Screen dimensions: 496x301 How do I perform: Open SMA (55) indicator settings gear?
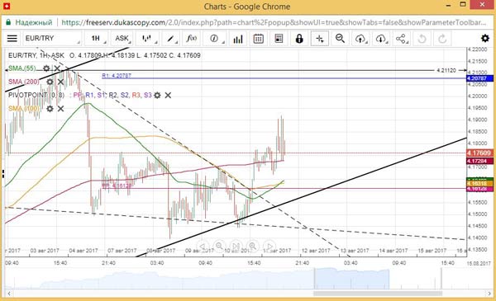point(46,68)
